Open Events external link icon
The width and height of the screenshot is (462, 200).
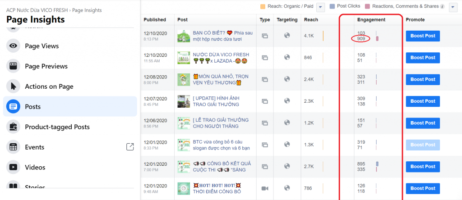(x=130, y=147)
